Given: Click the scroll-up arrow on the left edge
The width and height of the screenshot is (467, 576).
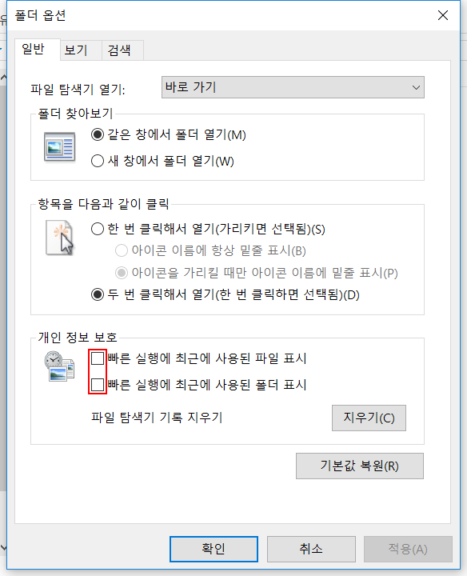Looking at the screenshot, I should coord(3,78).
